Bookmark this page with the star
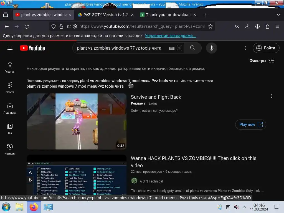 click(x=210, y=26)
